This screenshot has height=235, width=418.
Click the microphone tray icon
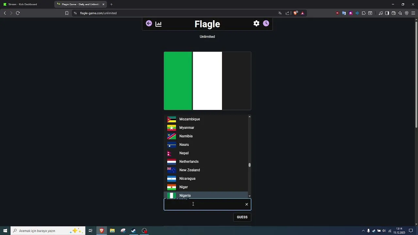click(x=368, y=231)
